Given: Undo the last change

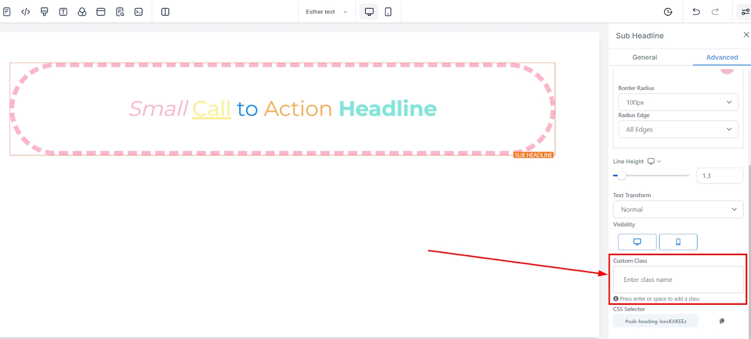Looking at the screenshot, I should [x=696, y=12].
